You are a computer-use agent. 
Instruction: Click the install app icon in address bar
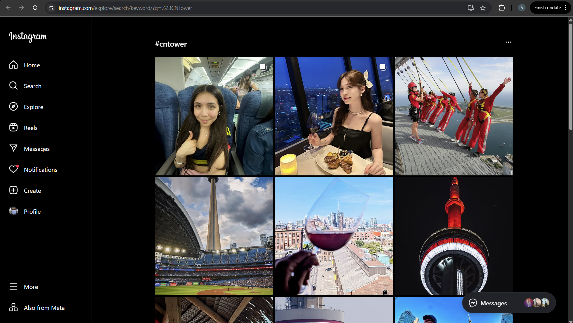pyautogui.click(x=471, y=8)
